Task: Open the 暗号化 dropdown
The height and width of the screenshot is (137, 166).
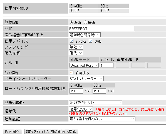Action: tap(81, 109)
